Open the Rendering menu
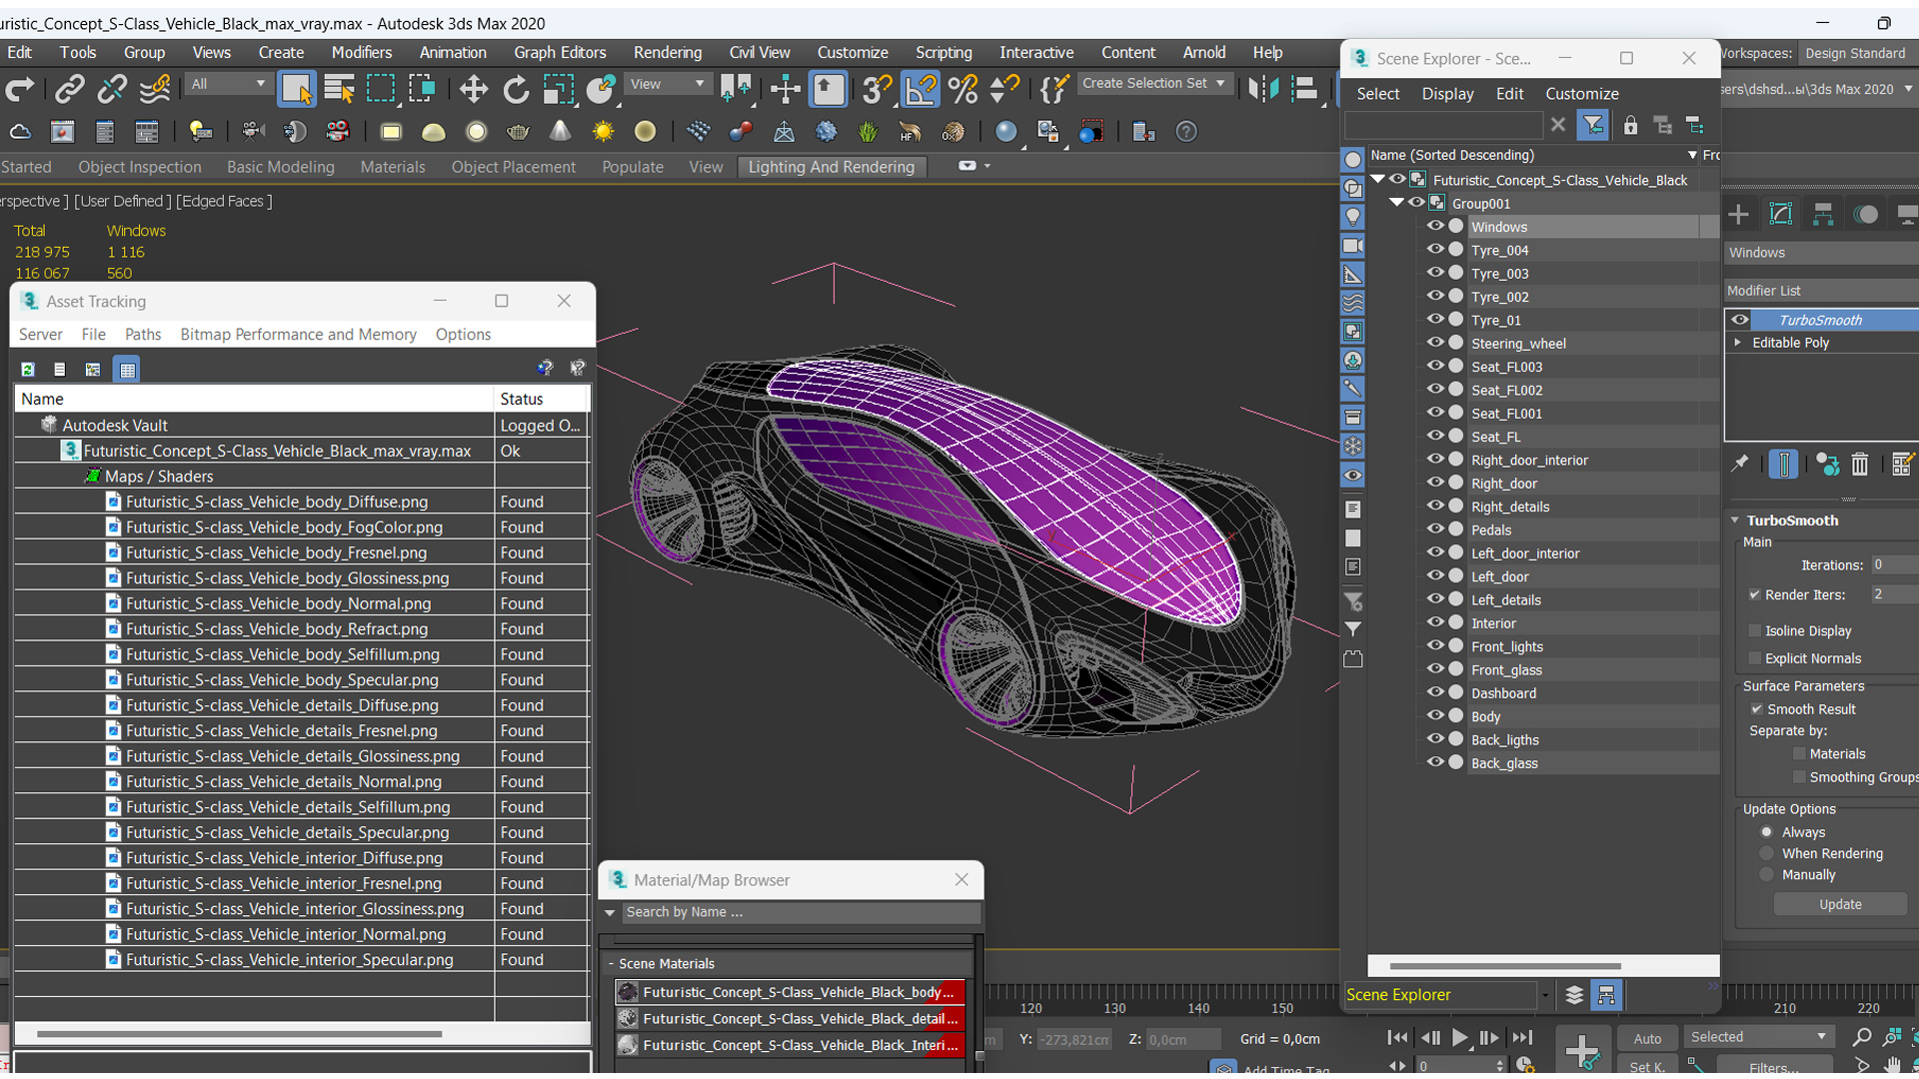This screenshot has height=1079, width=1919. click(x=667, y=53)
